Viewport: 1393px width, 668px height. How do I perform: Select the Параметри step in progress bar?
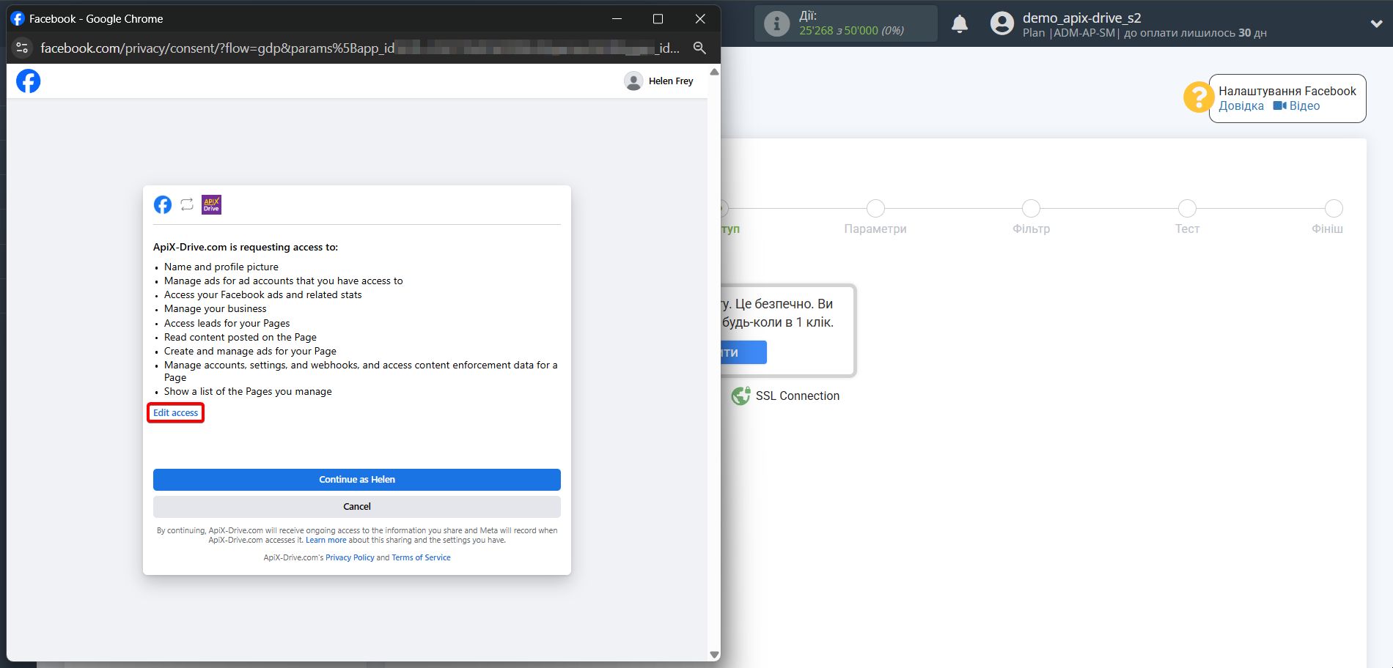tap(875, 209)
